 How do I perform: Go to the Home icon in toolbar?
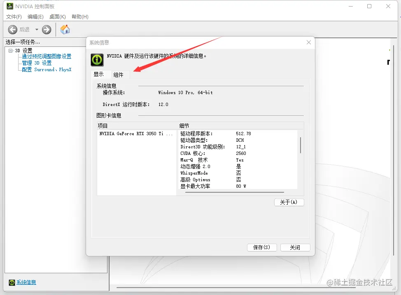[x=65, y=29]
